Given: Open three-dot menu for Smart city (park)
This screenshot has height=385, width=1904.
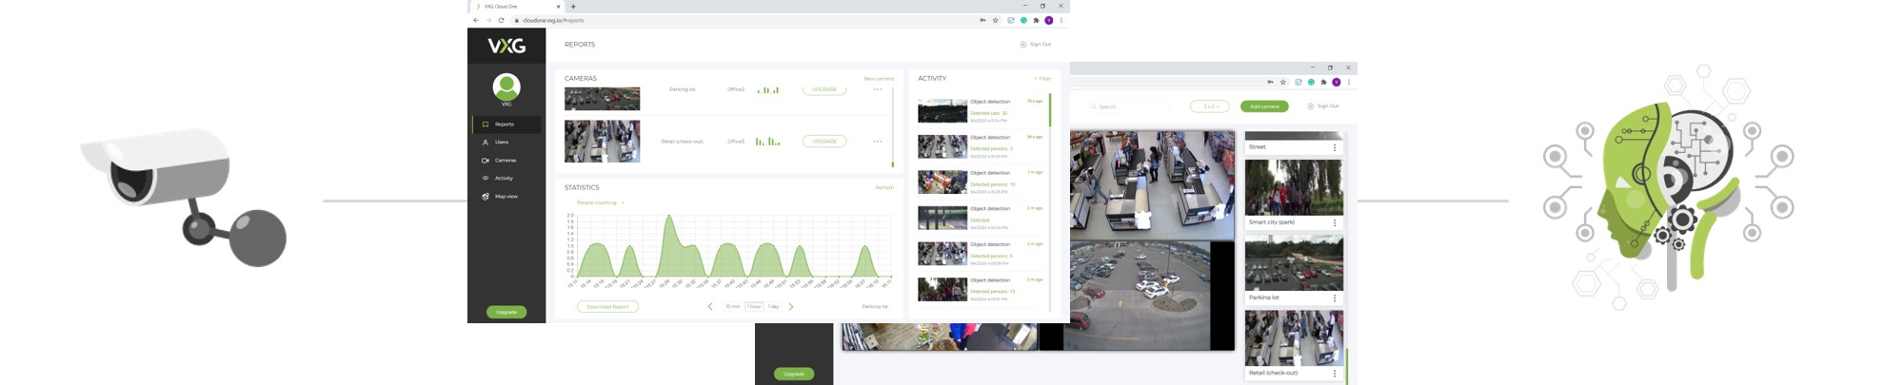Looking at the screenshot, I should coord(1335,222).
